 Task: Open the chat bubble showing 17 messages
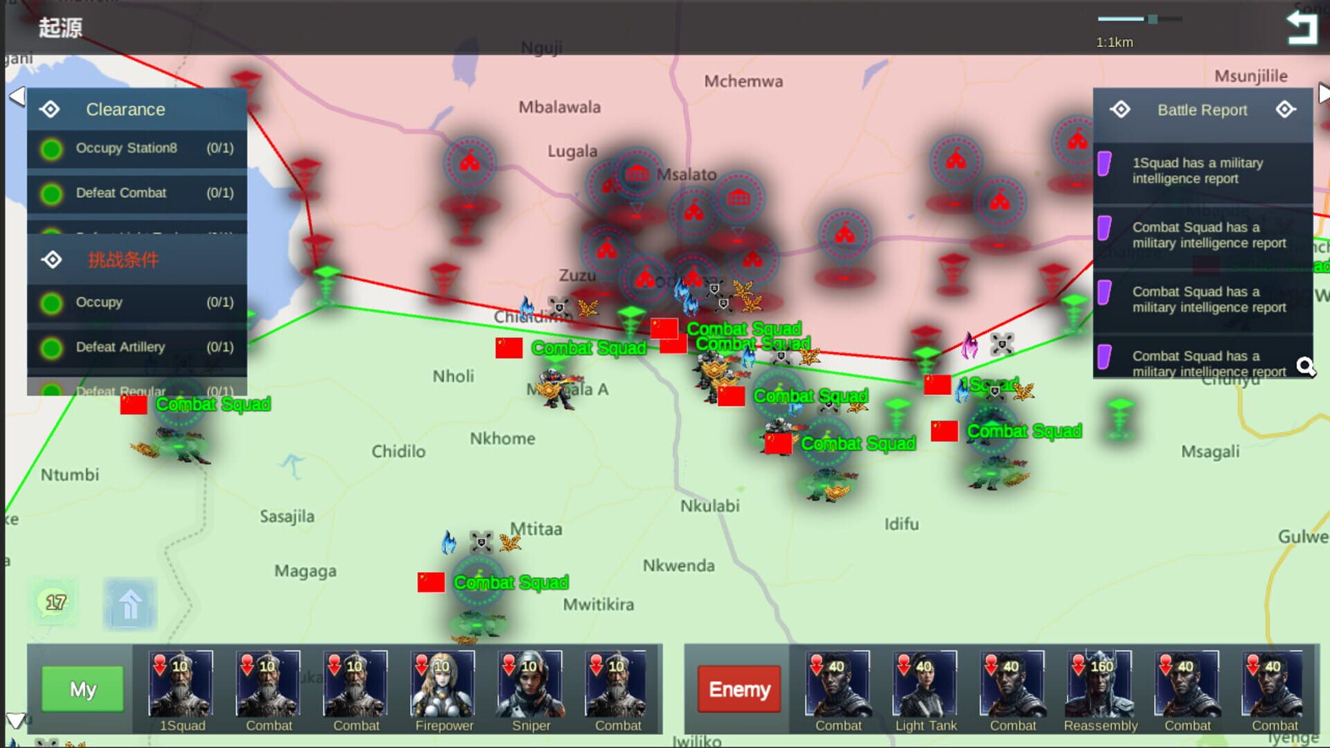tap(55, 602)
